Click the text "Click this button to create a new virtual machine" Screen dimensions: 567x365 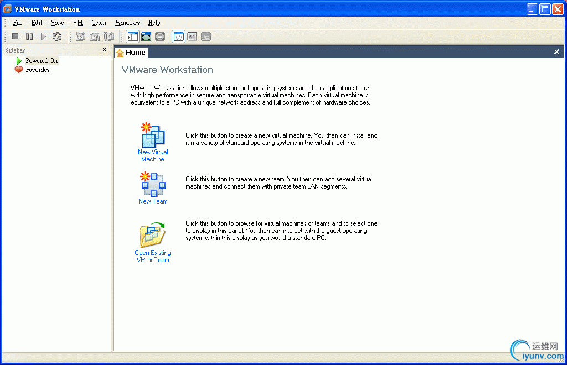click(249, 135)
